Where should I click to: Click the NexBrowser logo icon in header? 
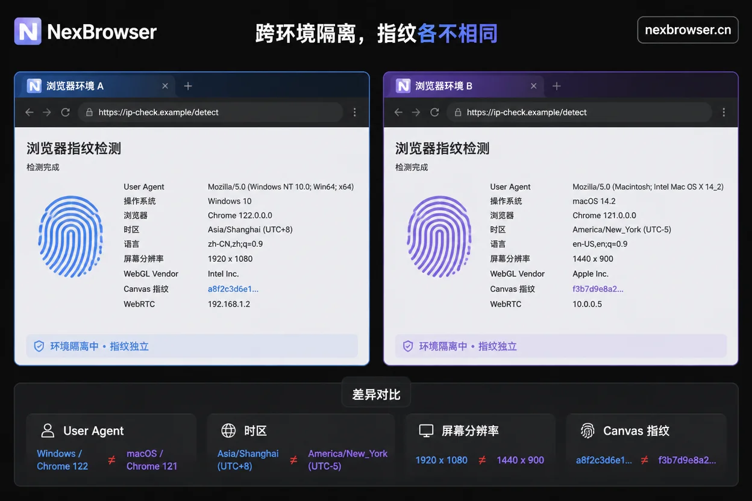[x=28, y=31]
